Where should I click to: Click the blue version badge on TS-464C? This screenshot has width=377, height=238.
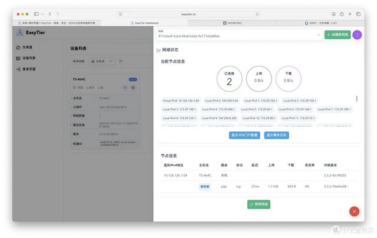[x=133, y=79]
